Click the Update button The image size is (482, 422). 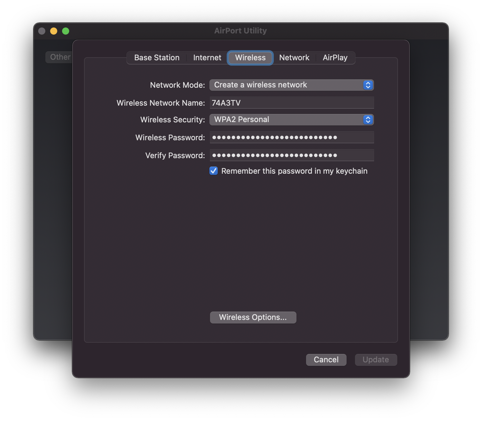tap(376, 360)
